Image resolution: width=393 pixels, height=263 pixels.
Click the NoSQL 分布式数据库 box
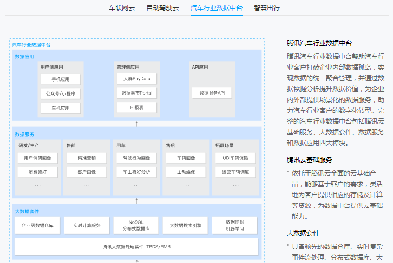(x=136, y=225)
